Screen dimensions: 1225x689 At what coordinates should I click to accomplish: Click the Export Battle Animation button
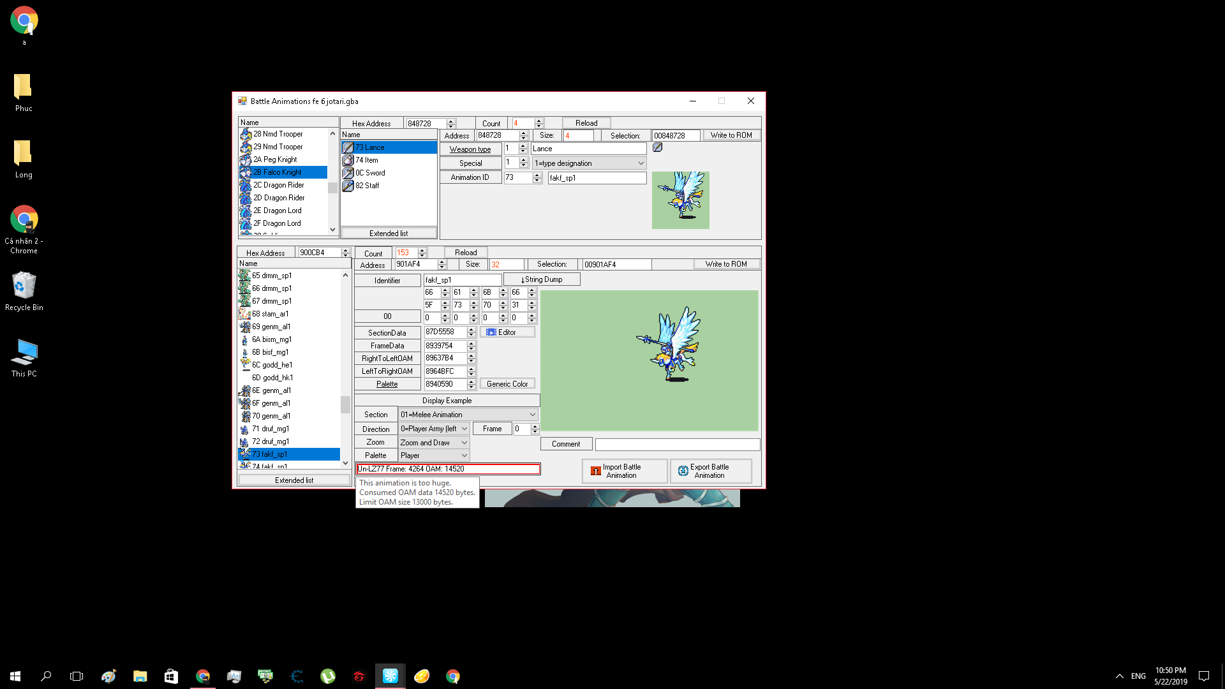point(711,471)
